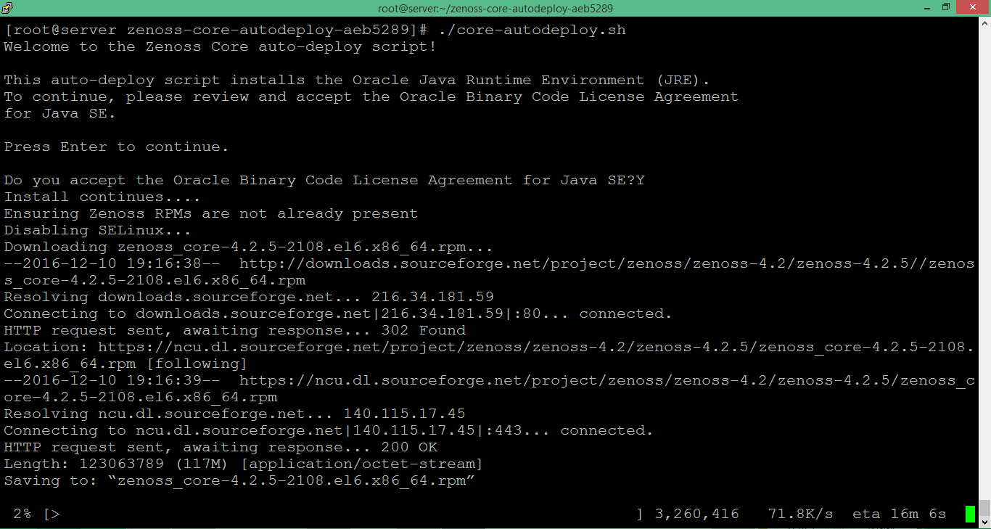Click "Resolving downloads.sourceforge.net... 216.34.181.59"

249,298
